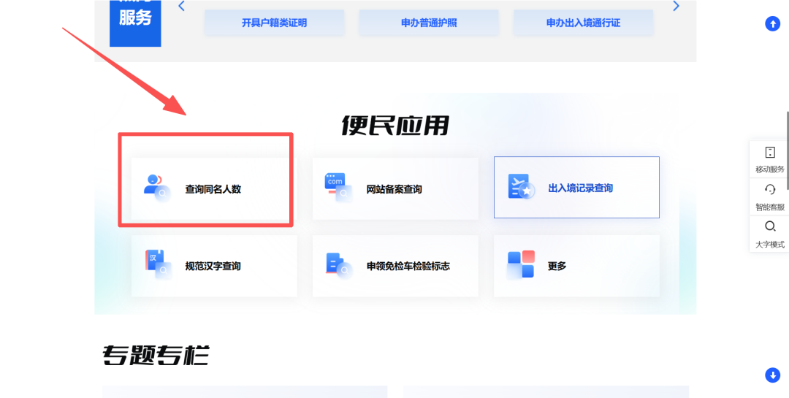Click the 申领免检车检验标志 document icon
Image resolution: width=789 pixels, height=398 pixels.
click(339, 264)
